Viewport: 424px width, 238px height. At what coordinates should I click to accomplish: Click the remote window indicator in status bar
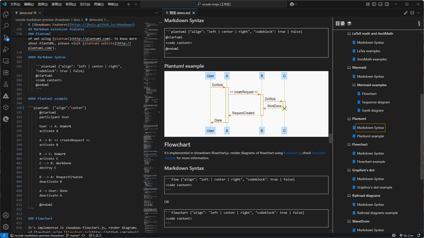[x=4, y=235]
